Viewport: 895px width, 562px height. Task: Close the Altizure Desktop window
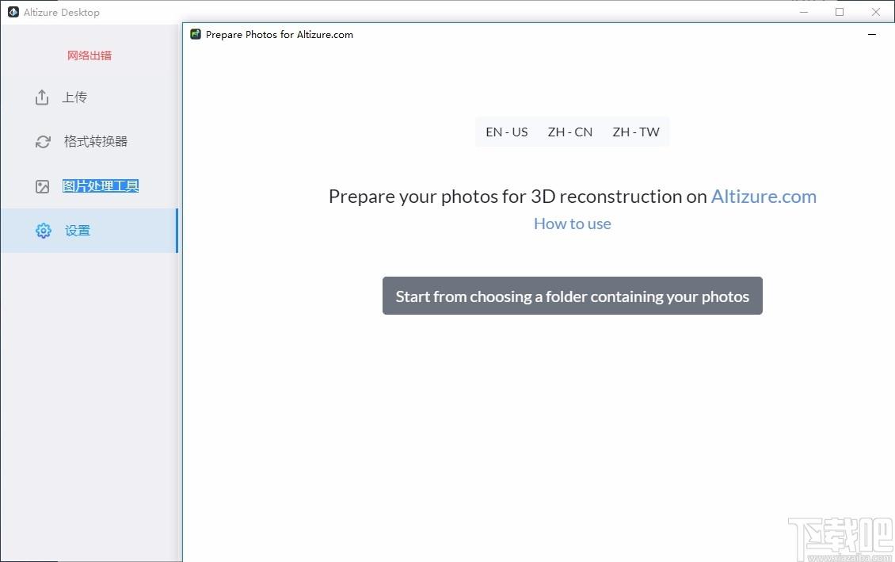coord(875,12)
